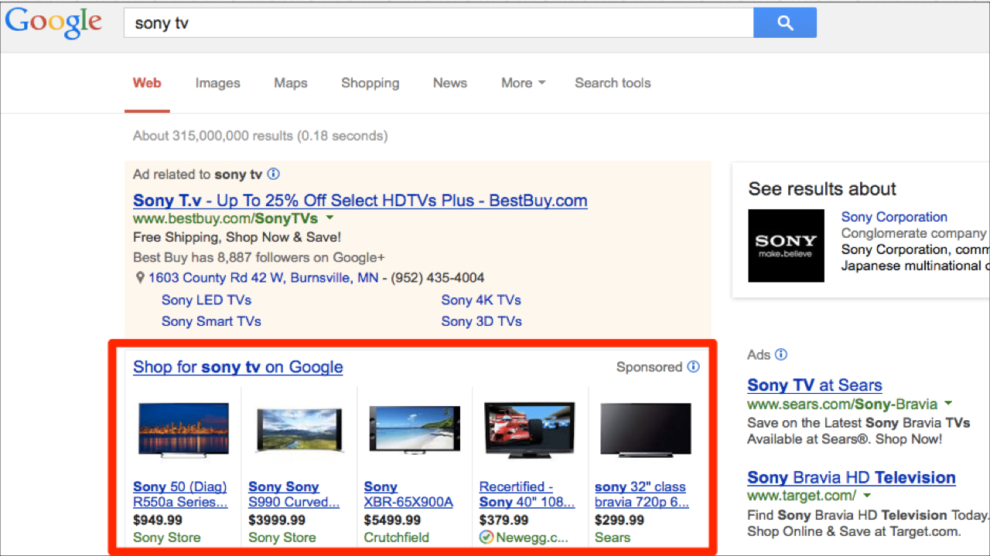Expand the More dropdown menu
The height and width of the screenshot is (556, 990).
point(523,83)
